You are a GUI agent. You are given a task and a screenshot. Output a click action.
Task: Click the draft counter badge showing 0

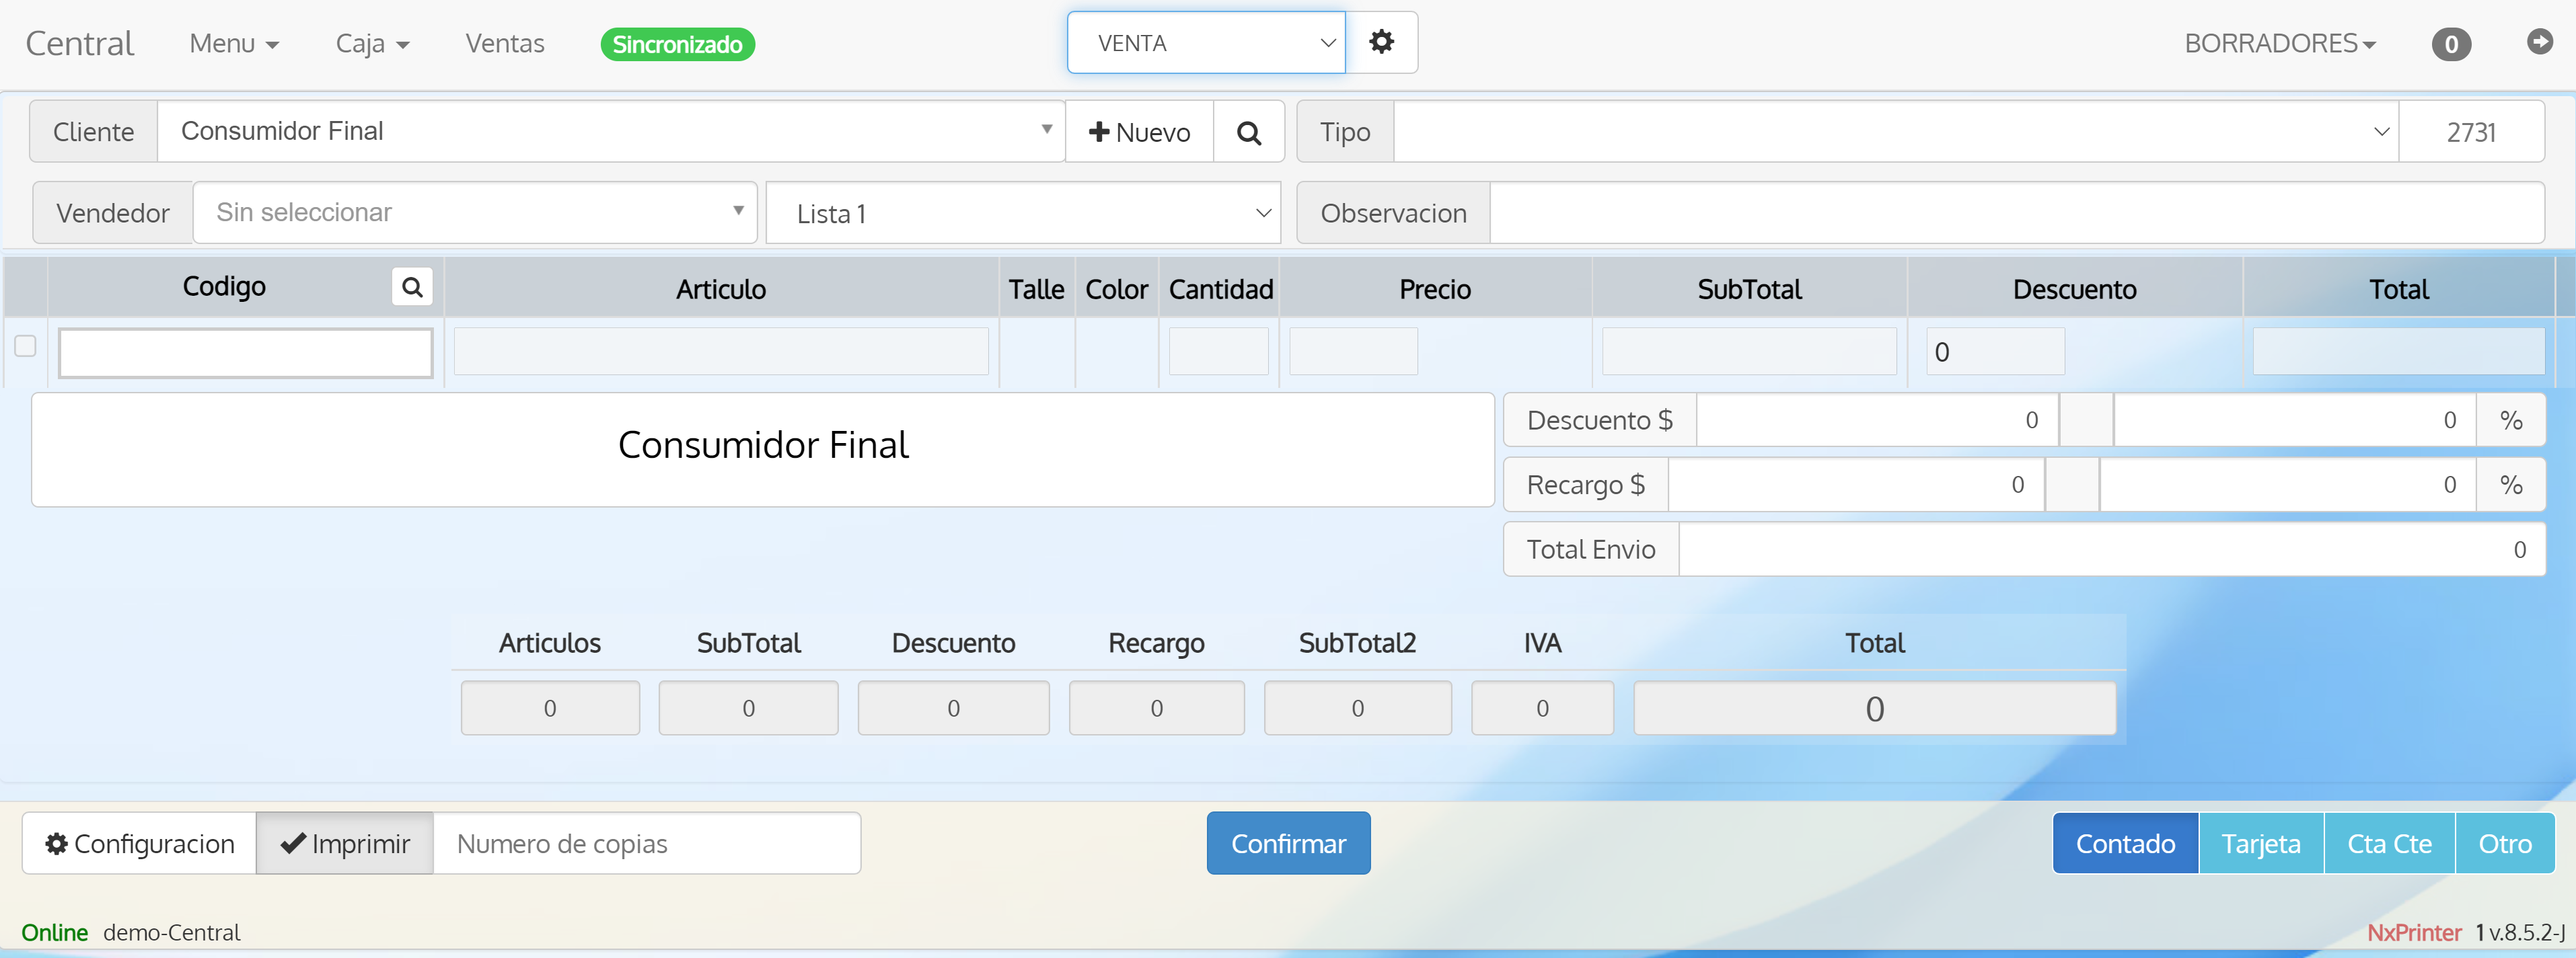[x=2452, y=43]
